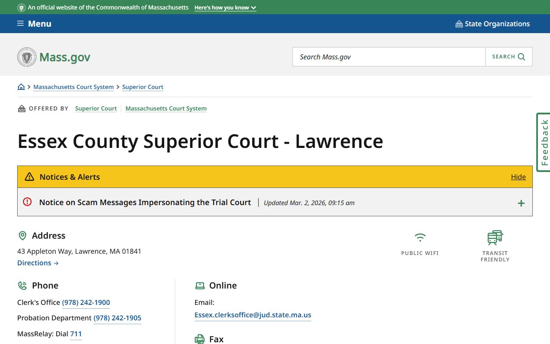This screenshot has height=344, width=550.
Task: Click the Phone heading text
Action: pos(45,286)
